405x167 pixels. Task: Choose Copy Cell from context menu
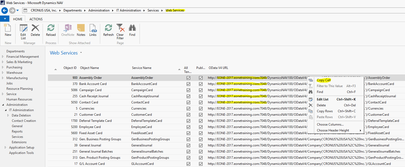point(324,80)
